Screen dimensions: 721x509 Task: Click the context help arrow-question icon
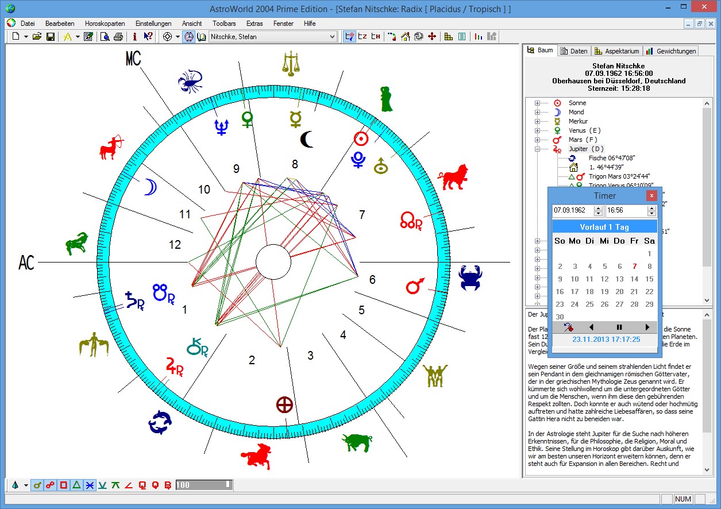(x=148, y=37)
